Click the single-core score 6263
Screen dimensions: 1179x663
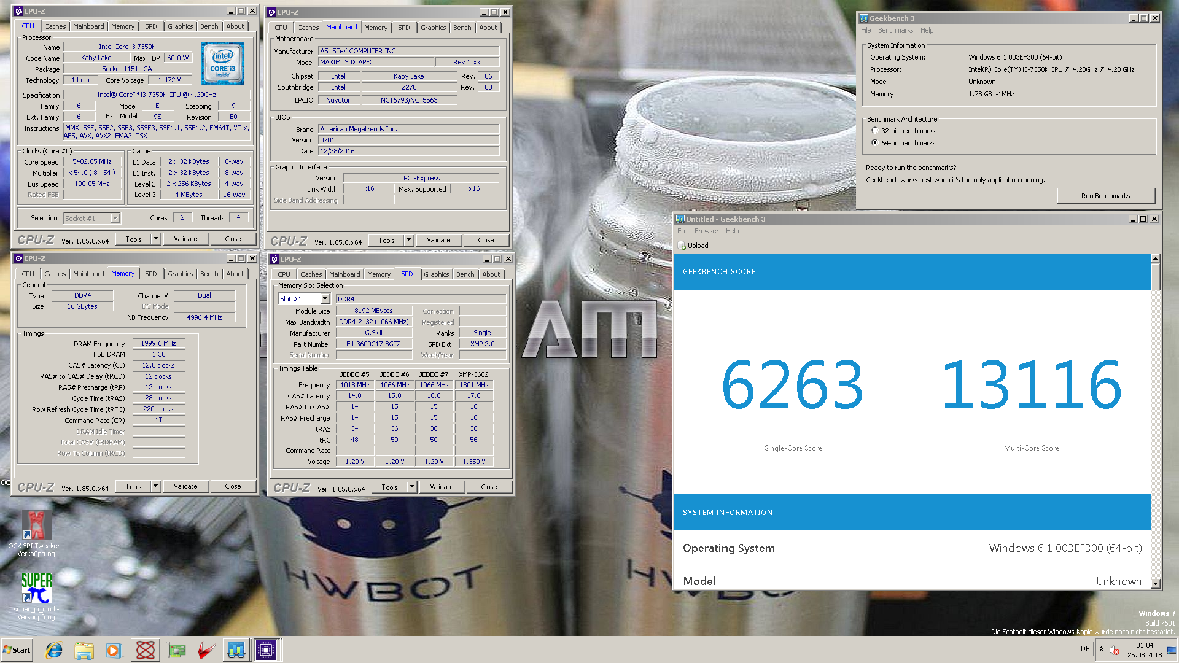coord(793,386)
